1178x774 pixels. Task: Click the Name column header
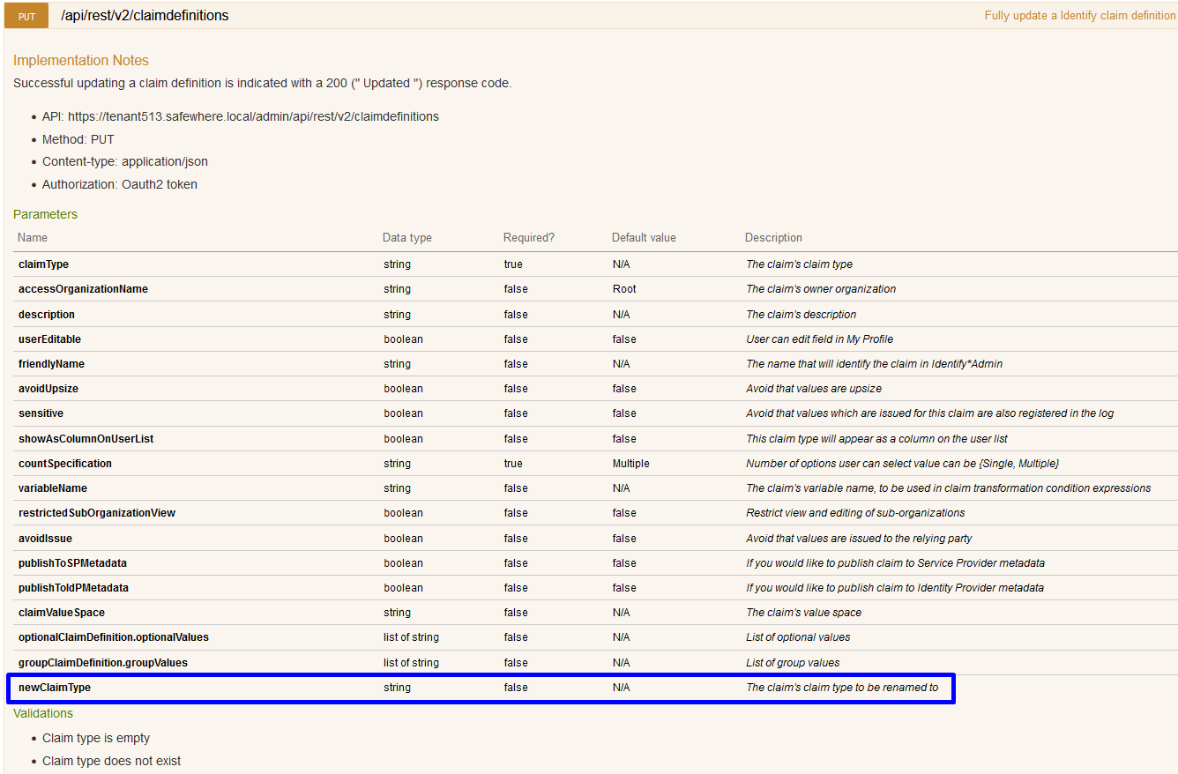tap(33, 238)
